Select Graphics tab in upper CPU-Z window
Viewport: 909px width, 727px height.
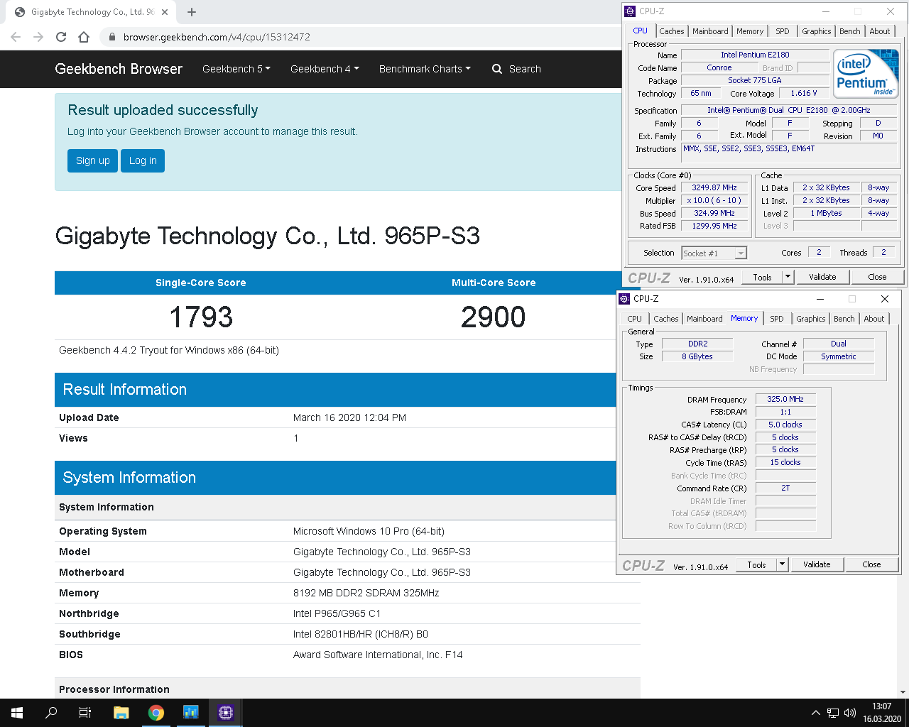click(817, 31)
